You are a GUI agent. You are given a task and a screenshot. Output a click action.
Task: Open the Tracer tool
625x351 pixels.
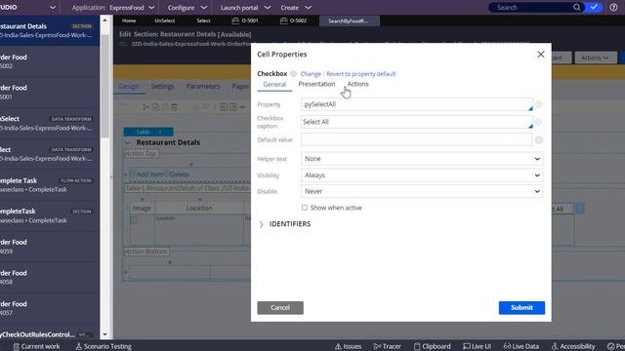pyautogui.click(x=388, y=346)
